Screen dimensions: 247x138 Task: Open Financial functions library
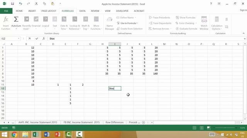[36, 23]
